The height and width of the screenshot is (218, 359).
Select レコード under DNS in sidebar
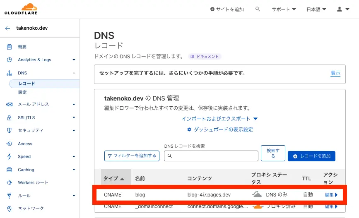(44, 84)
